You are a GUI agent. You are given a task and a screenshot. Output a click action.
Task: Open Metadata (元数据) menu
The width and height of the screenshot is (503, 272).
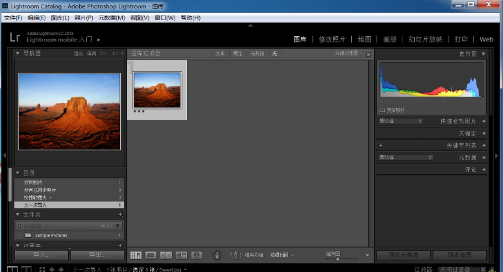pos(112,17)
